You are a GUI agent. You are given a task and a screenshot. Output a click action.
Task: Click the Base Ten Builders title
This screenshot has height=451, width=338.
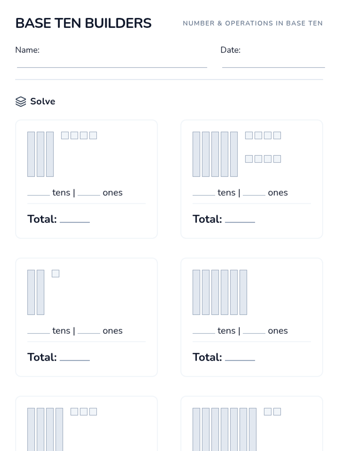coord(83,23)
